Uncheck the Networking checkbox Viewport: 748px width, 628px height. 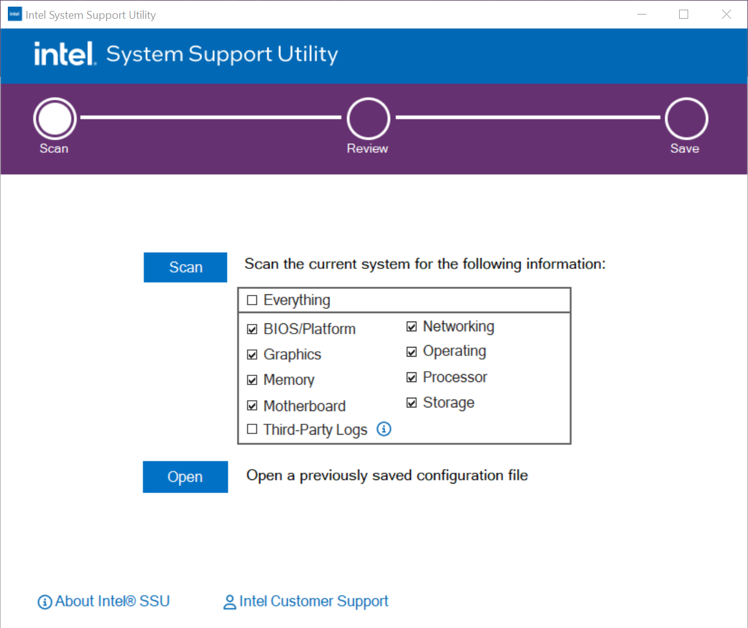pyautogui.click(x=412, y=326)
